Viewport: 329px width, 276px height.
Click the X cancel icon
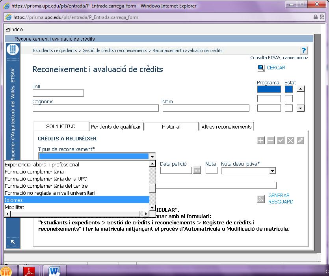pos(290,140)
